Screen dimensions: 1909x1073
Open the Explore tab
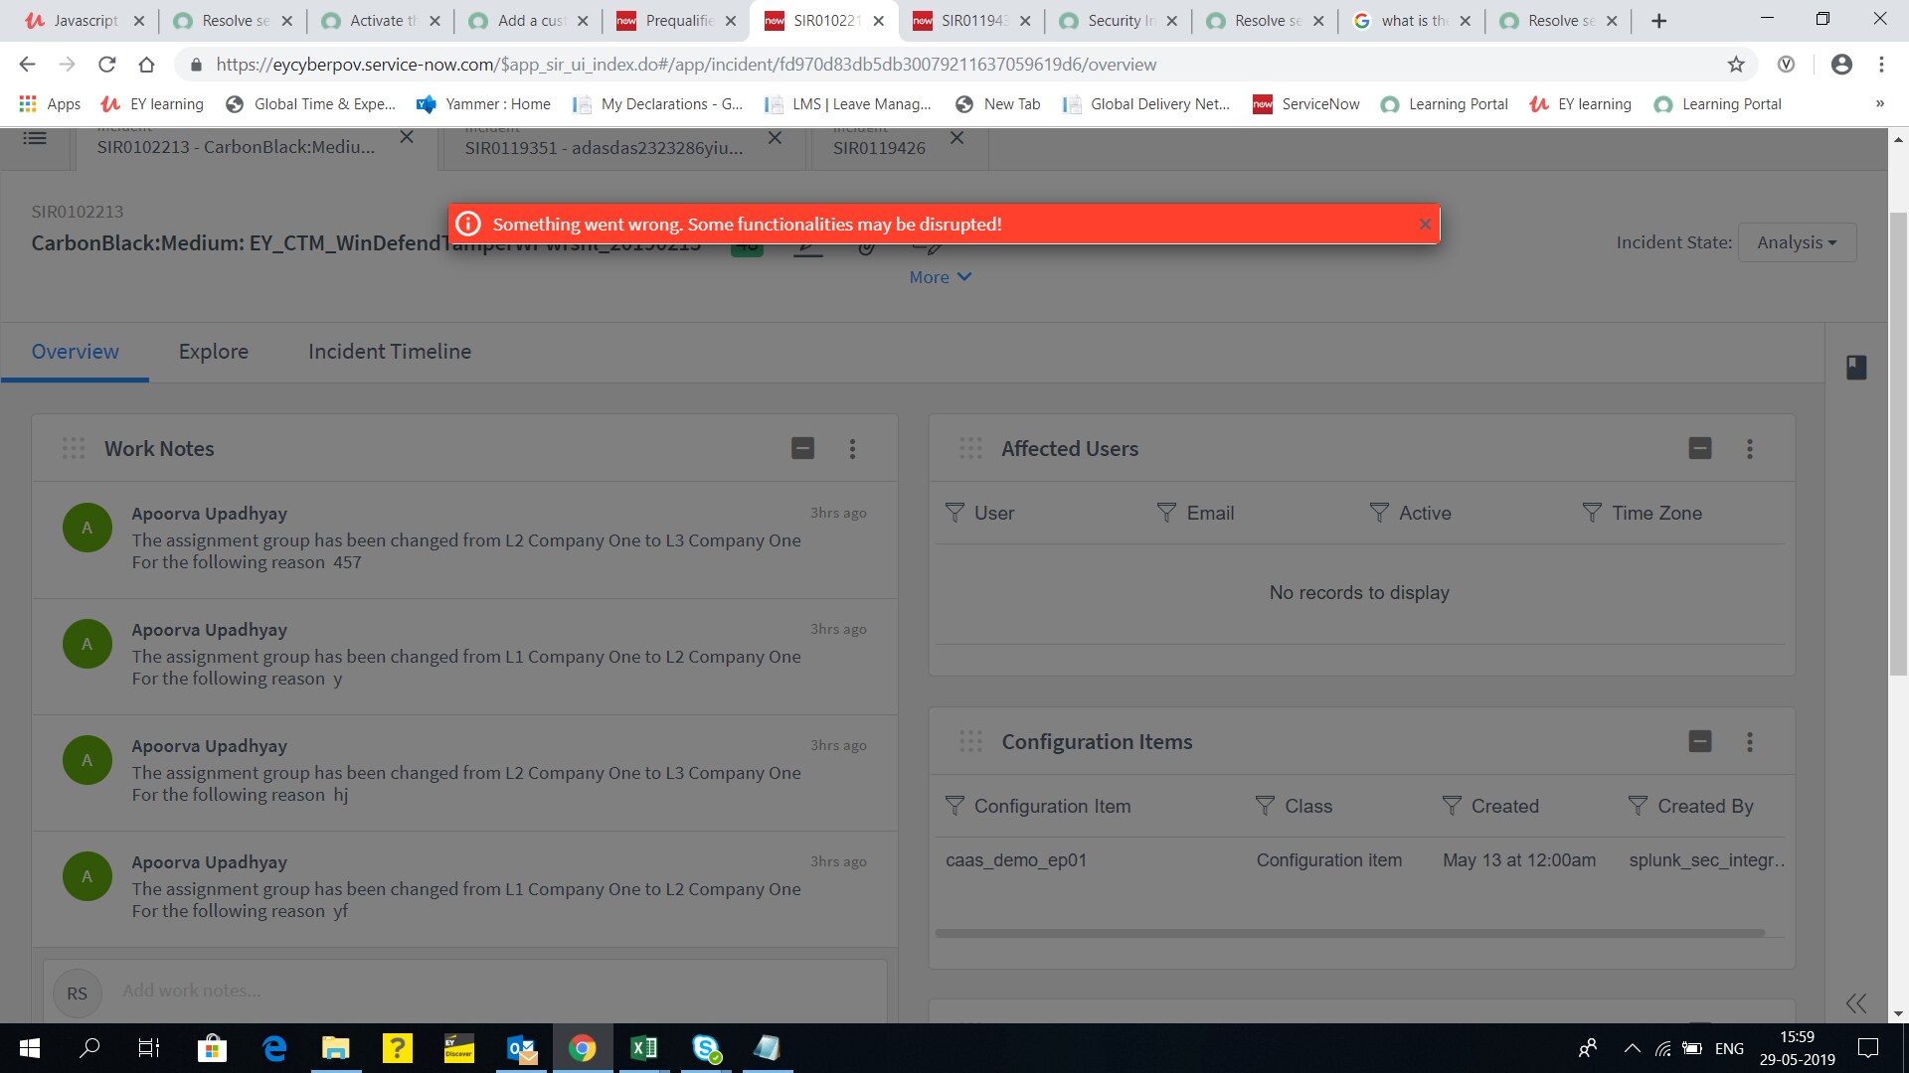[213, 351]
